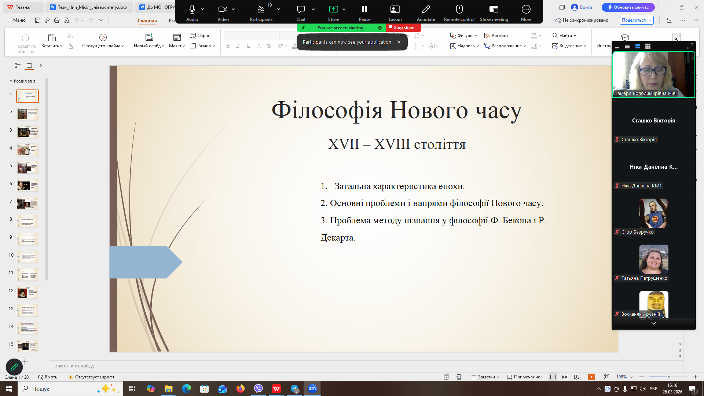This screenshot has height=396, width=704.
Task: Open the Zoom Chat panel icon
Action: pos(301,10)
